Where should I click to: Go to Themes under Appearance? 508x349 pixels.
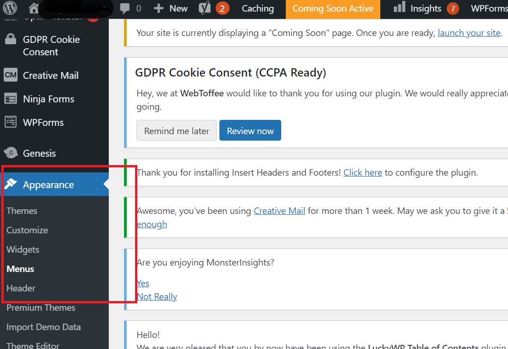[22, 211]
